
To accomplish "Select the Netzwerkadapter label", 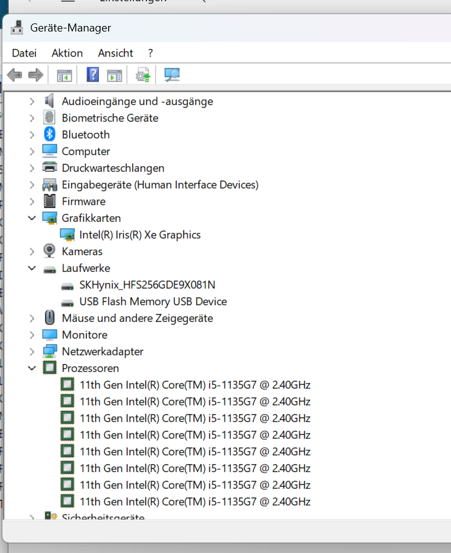I will [103, 352].
